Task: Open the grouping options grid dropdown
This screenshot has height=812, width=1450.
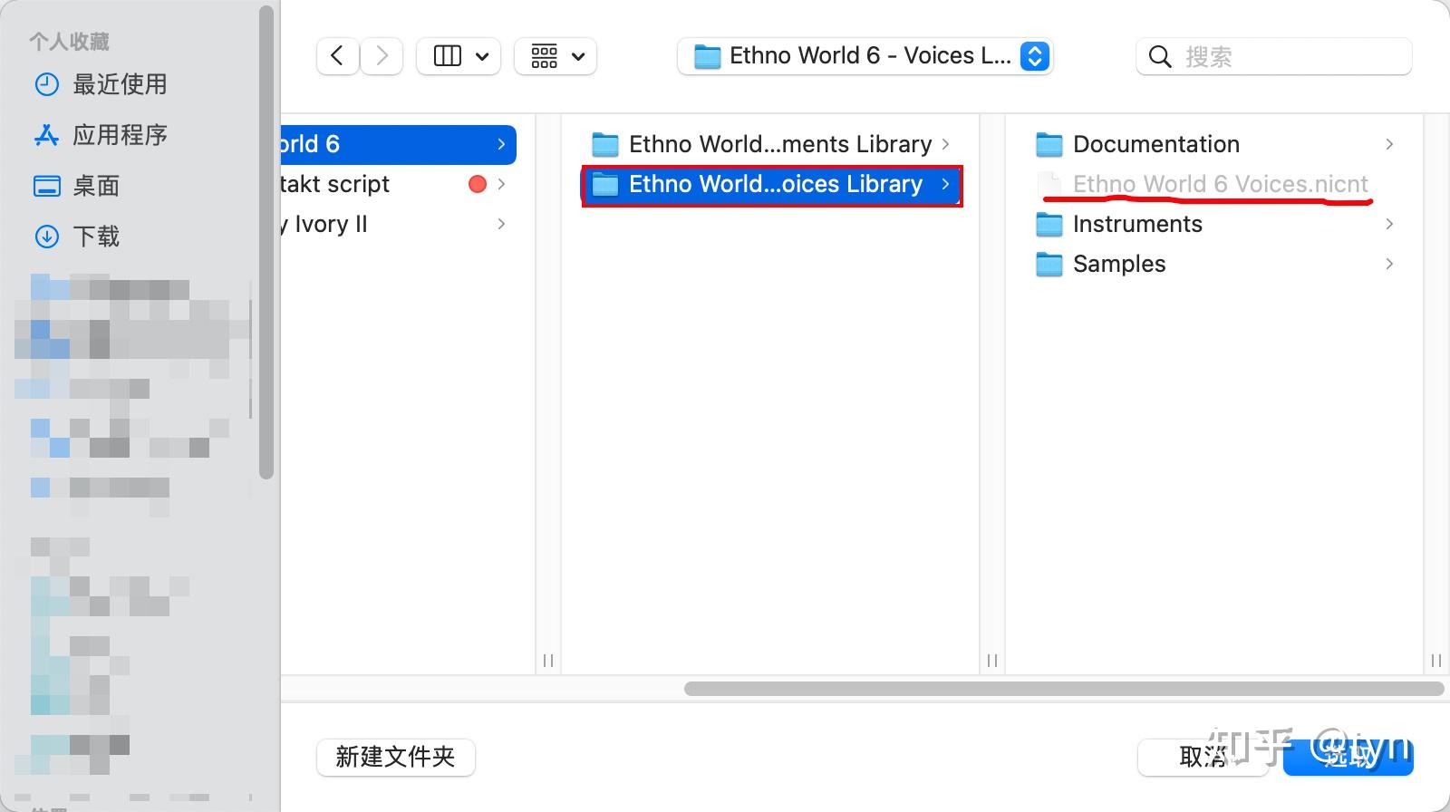Action: pos(556,56)
